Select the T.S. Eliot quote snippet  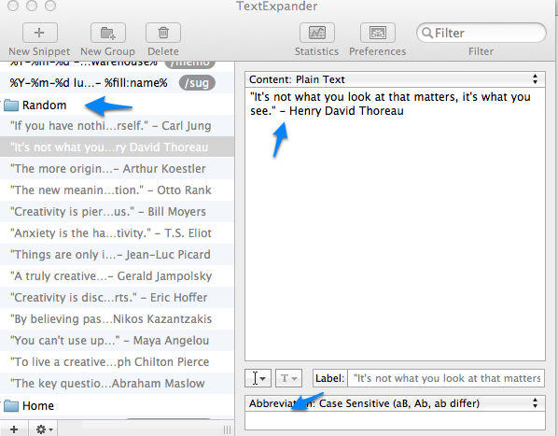click(x=117, y=233)
